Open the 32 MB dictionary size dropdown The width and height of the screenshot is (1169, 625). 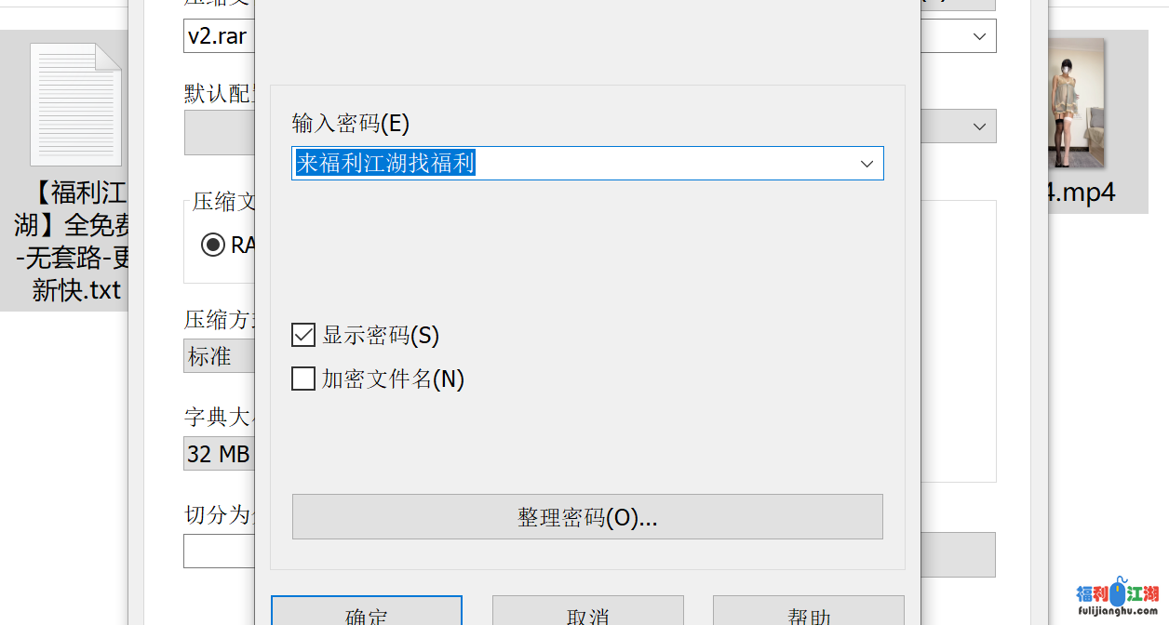(x=219, y=454)
